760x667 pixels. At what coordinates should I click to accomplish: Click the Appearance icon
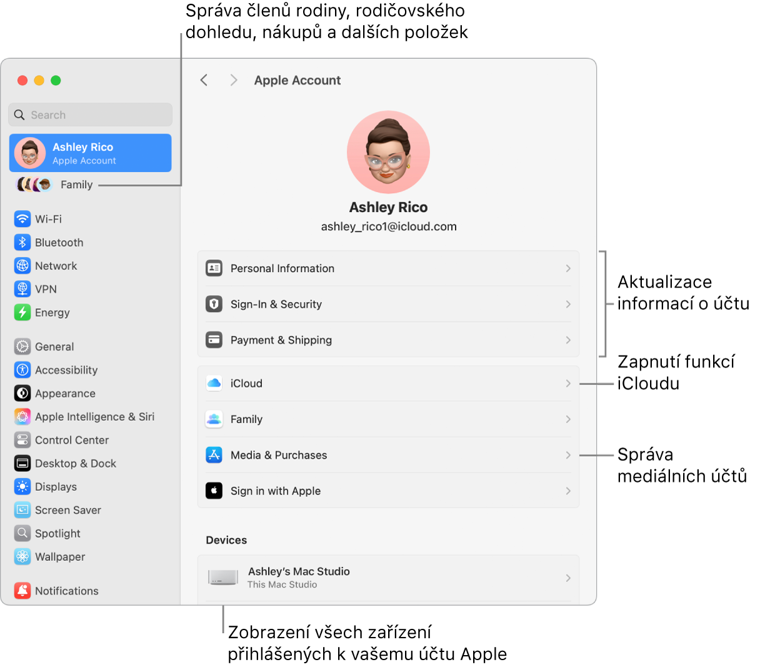pos(22,393)
